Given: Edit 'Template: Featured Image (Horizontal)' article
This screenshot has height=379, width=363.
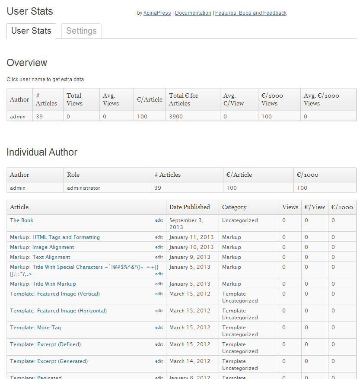Looking at the screenshot, I should pos(159,311).
